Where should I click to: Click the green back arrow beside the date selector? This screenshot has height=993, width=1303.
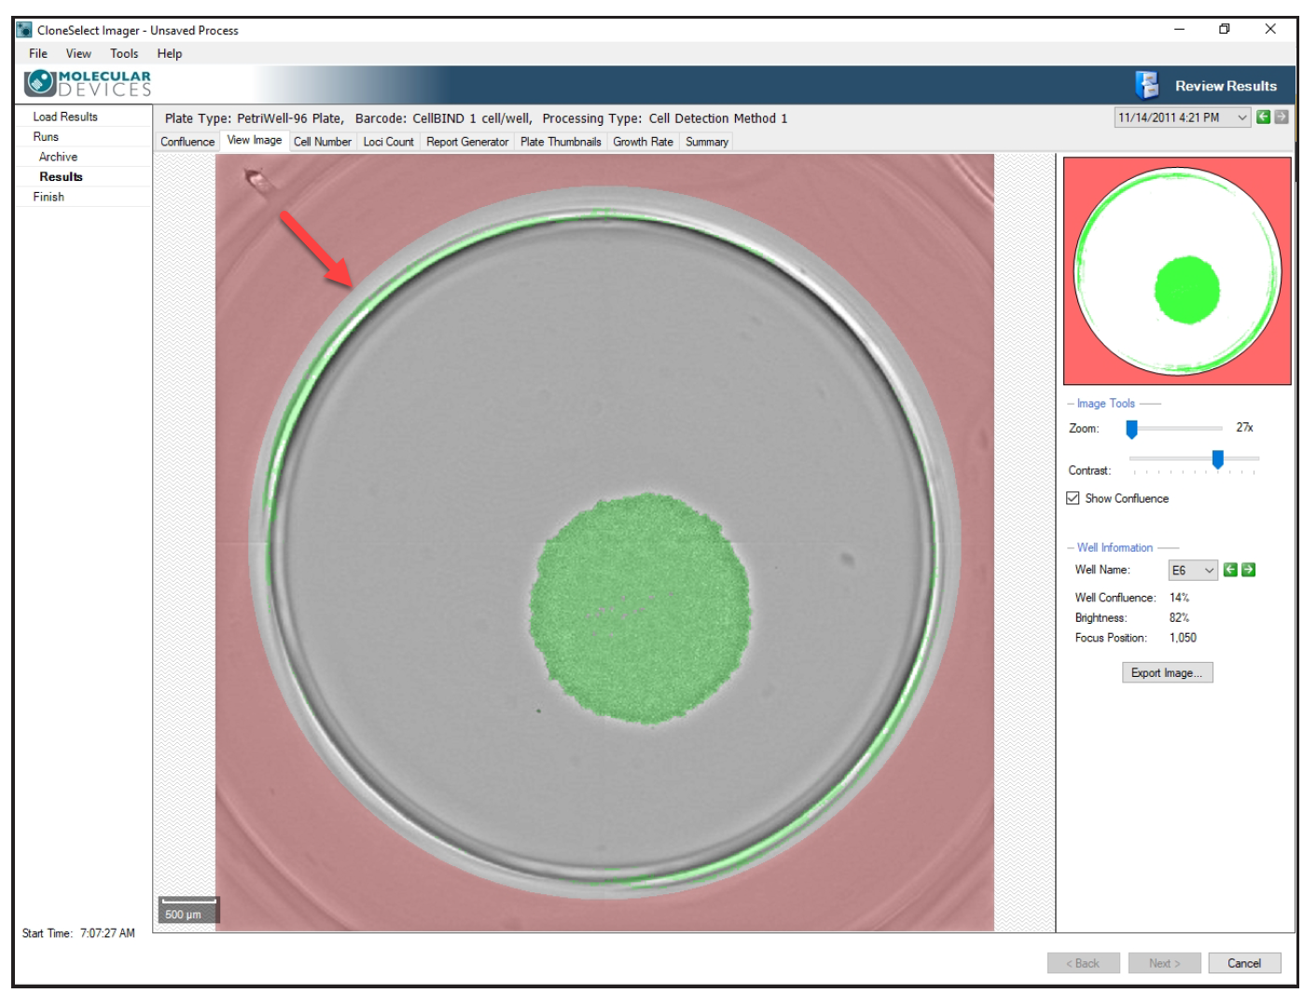click(1263, 117)
